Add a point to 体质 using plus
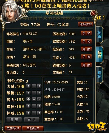The width and height of the screenshot is (109, 133). coord(28,113)
